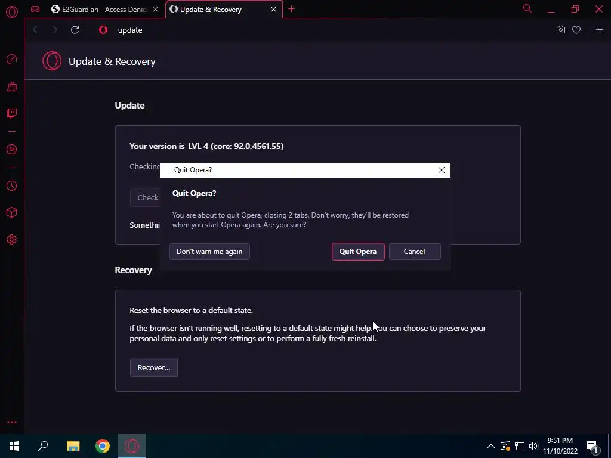Open bookmarks heart icon
The image size is (611, 458).
coord(576,30)
